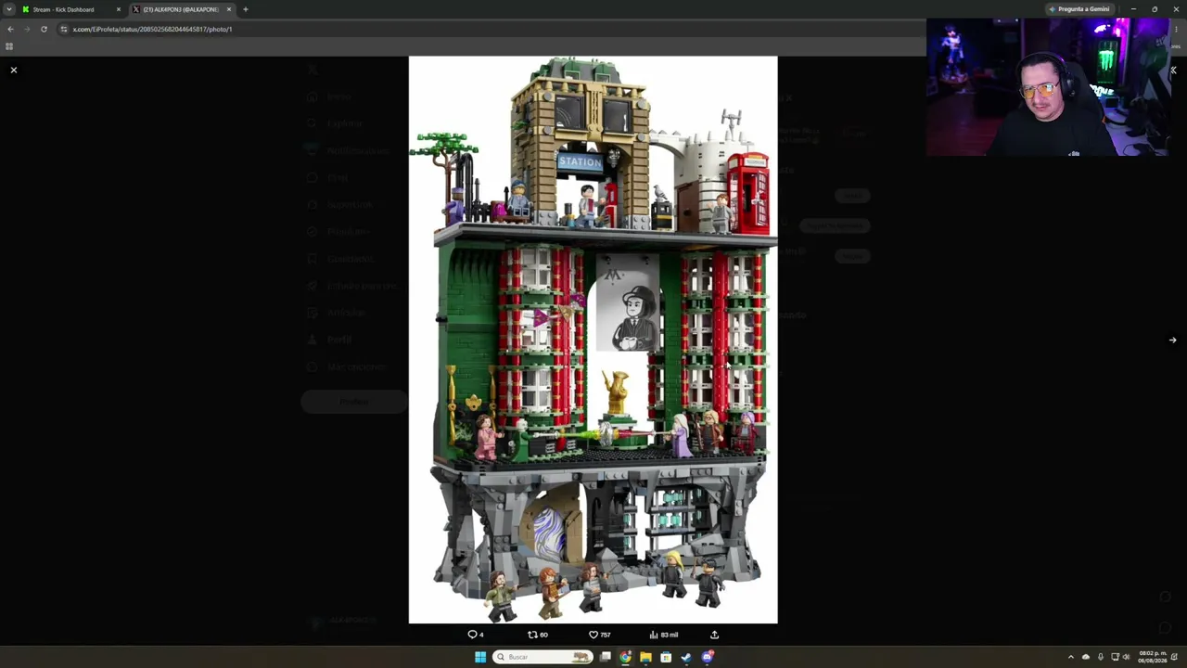
Task: Open Chrome from the taskbar
Action: [626, 657]
